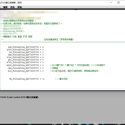Click the GB_PuGongYing = 11 line
The width and height of the screenshot is (125, 125).
tap(27, 79)
